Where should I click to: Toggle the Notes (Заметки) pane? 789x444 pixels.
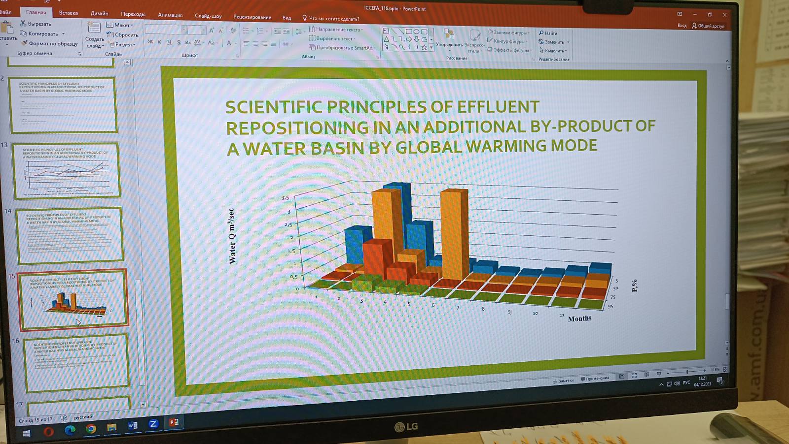pyautogui.click(x=563, y=381)
